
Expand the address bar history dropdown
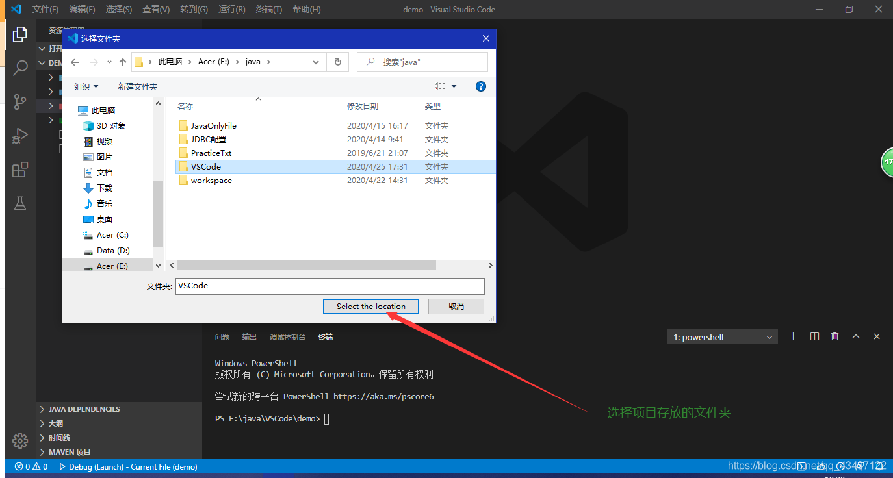coord(316,62)
